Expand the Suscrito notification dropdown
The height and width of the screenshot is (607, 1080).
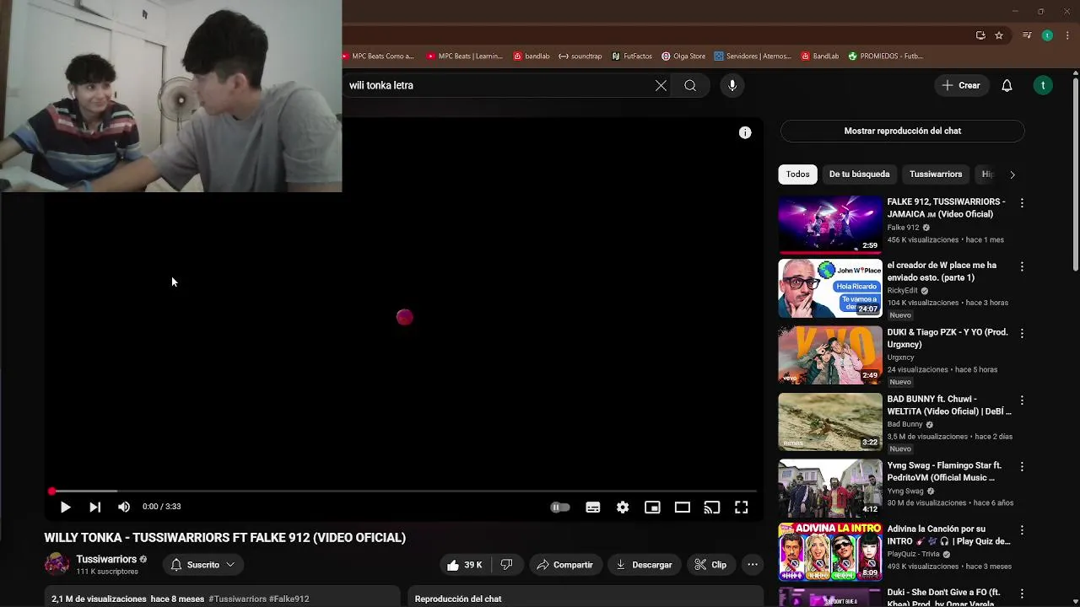202,565
